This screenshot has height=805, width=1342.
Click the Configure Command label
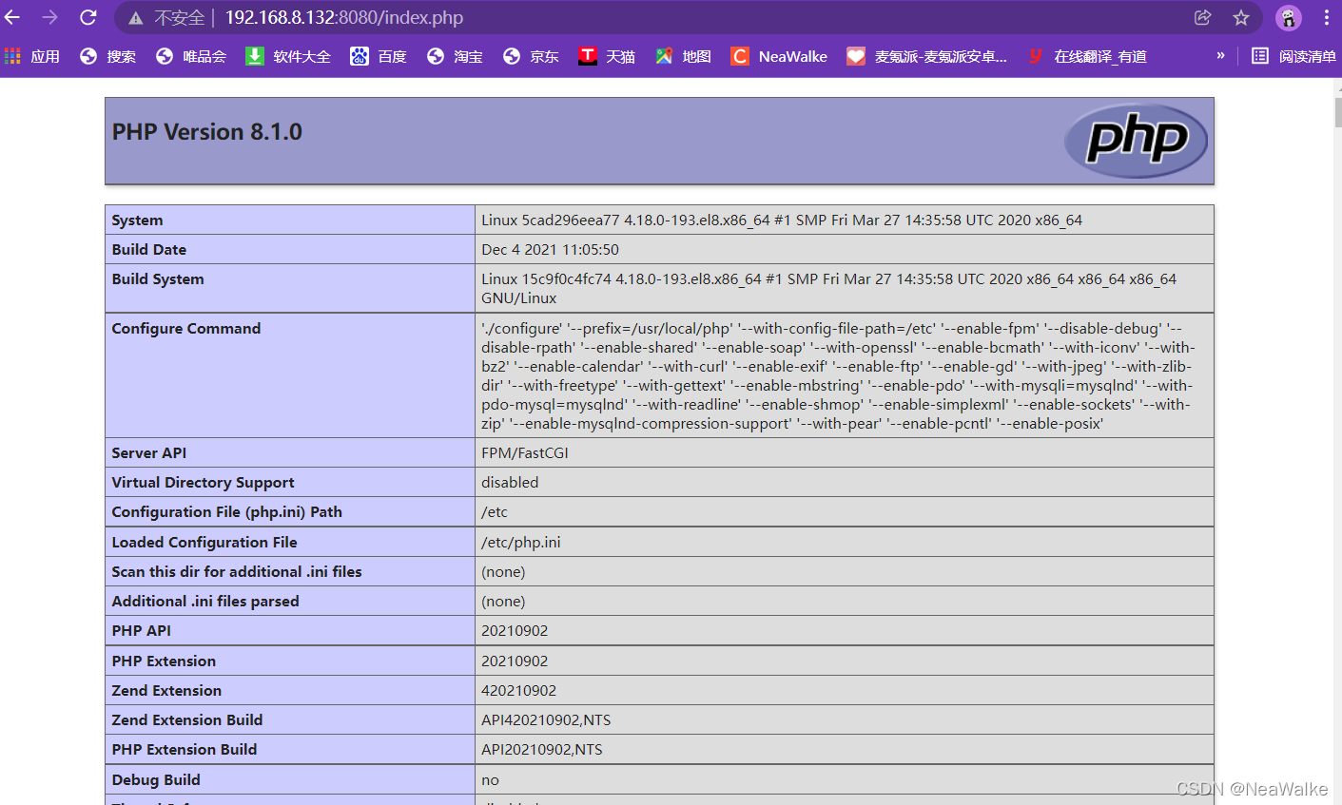pyautogui.click(x=186, y=329)
